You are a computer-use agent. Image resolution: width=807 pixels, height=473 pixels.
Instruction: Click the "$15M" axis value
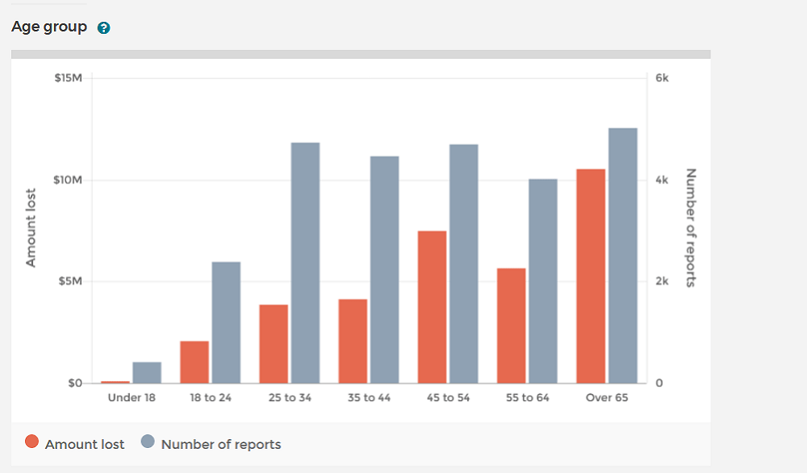tap(69, 77)
